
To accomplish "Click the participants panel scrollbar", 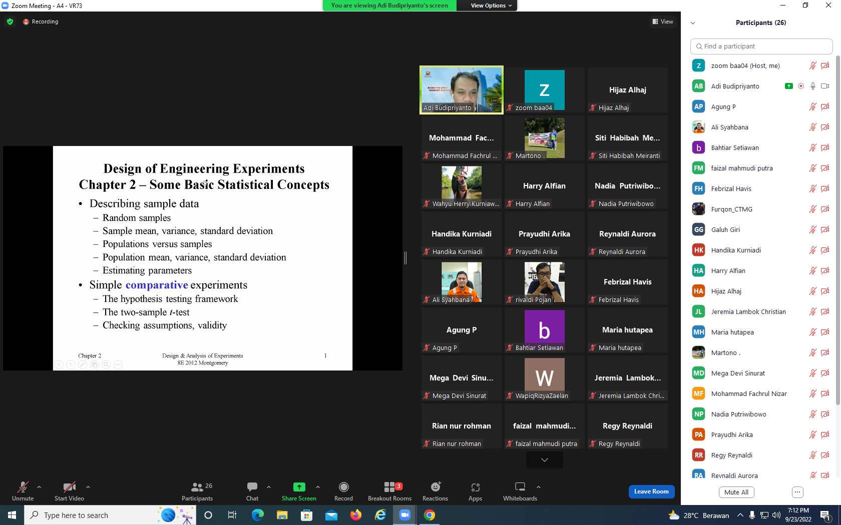I will (x=838, y=230).
